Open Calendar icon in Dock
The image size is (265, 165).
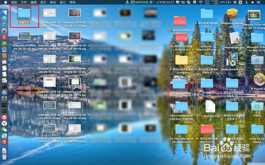click(4, 62)
